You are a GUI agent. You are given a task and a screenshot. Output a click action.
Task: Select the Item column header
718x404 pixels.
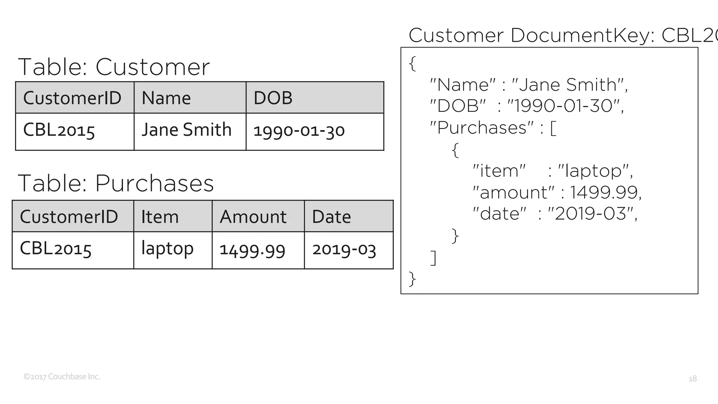click(173, 216)
